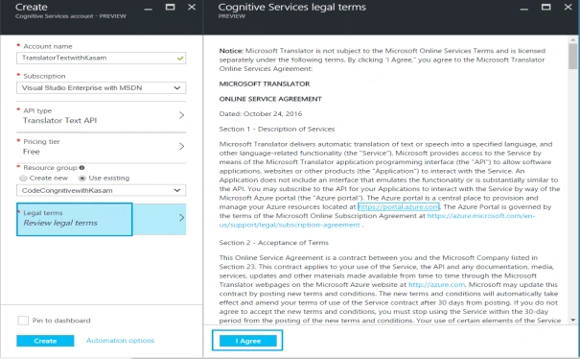Open the http://azure.com link
The width and height of the screenshot is (580, 359).
click(436, 284)
